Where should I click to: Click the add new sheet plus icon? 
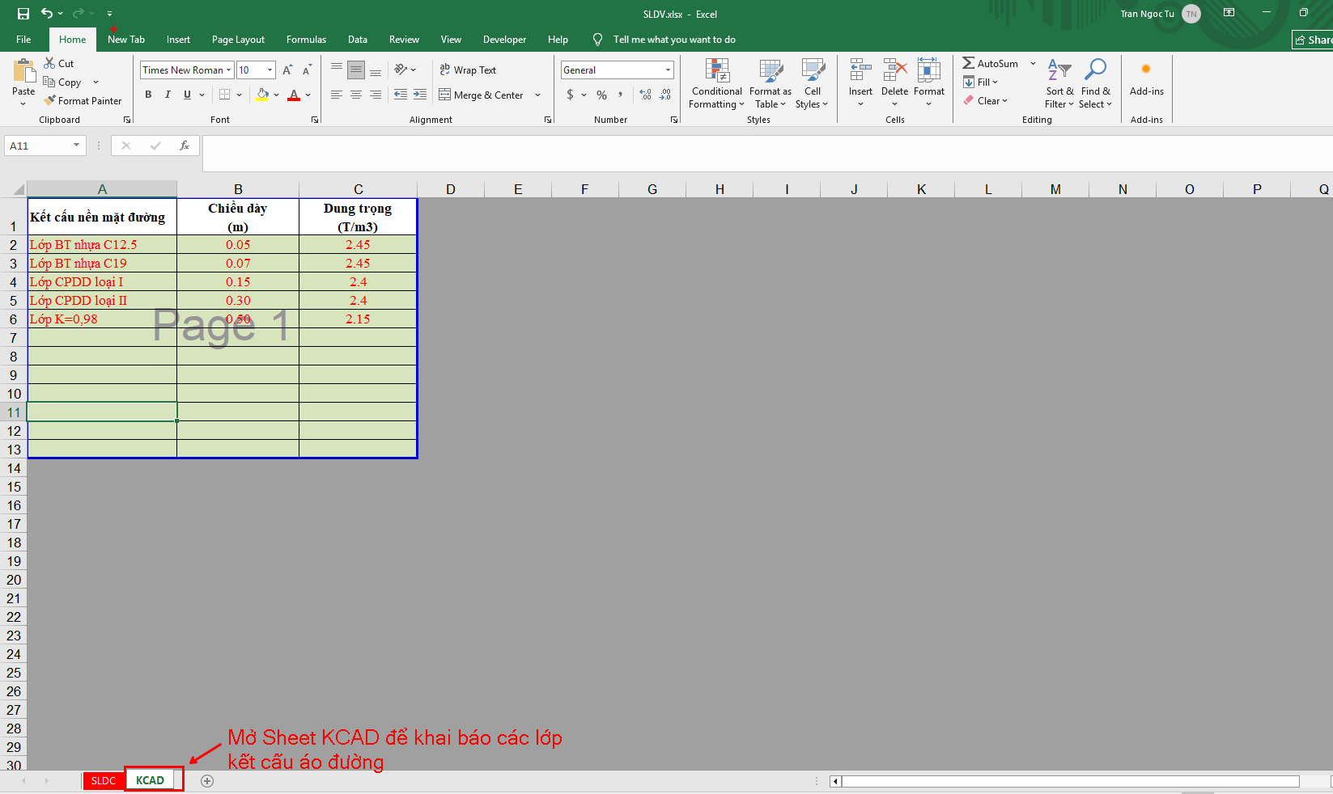click(207, 780)
